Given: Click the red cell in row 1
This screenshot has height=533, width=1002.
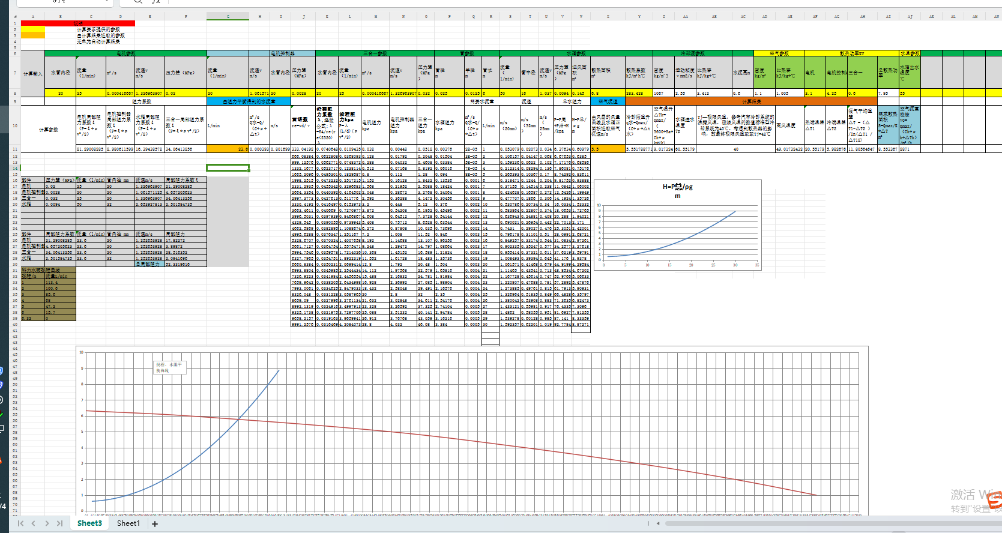Looking at the screenshot, I should tap(78, 23).
